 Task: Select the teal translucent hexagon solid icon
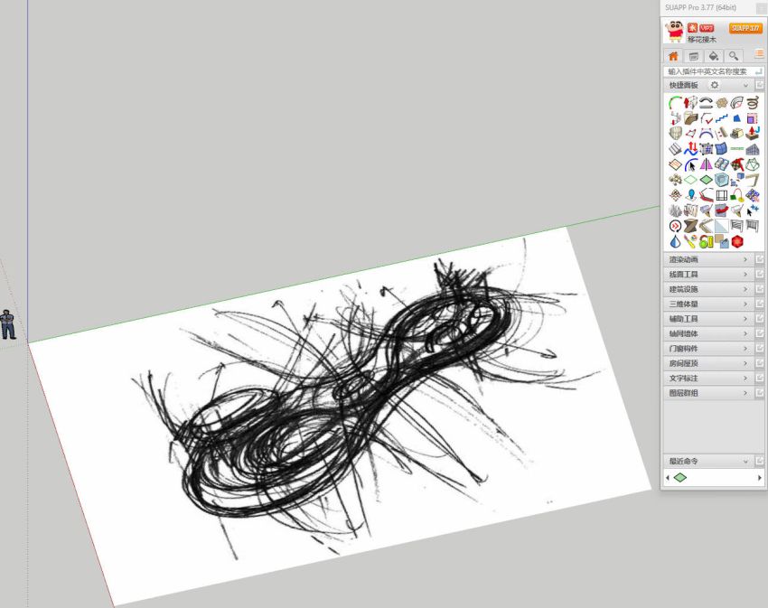[x=722, y=180]
